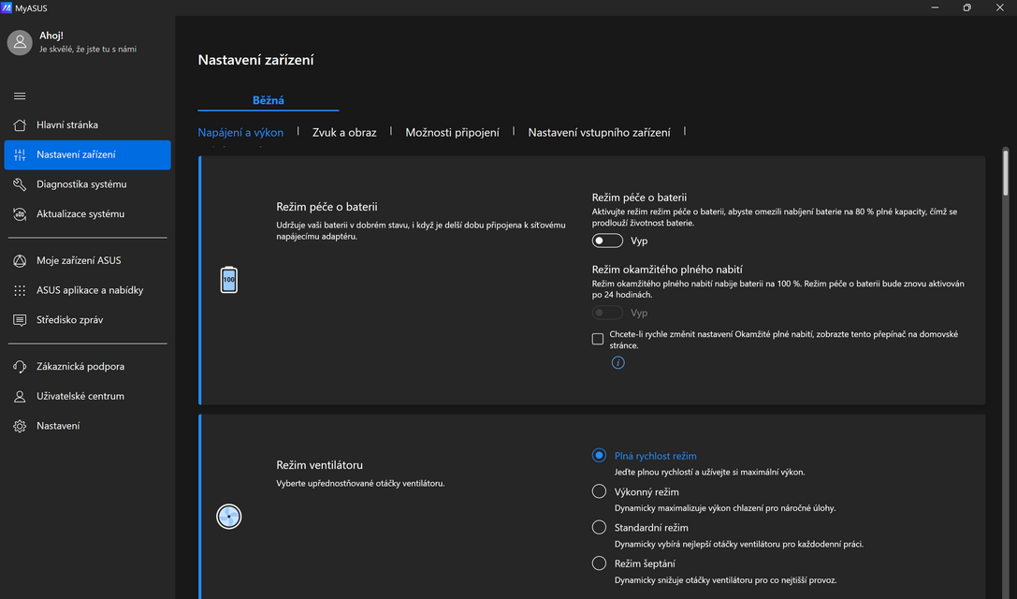Screen dimensions: 1017x599
Task: Open Uživatelské centrum in sidebar
Action: [80, 396]
